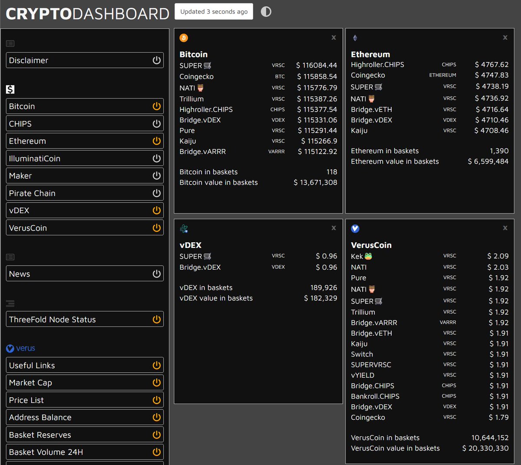
Task: Toggle the Market Cap power switch
Action: pyautogui.click(x=157, y=383)
